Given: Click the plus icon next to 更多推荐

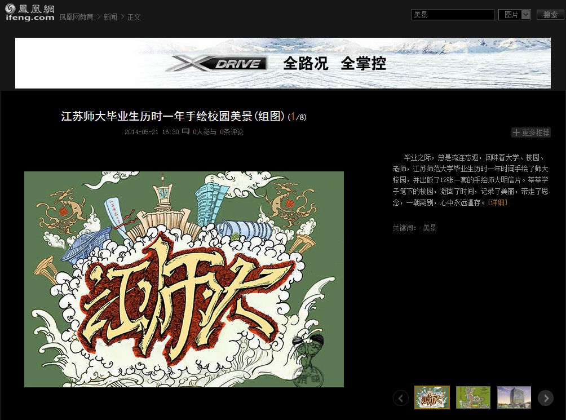Looking at the screenshot, I should [x=516, y=133].
